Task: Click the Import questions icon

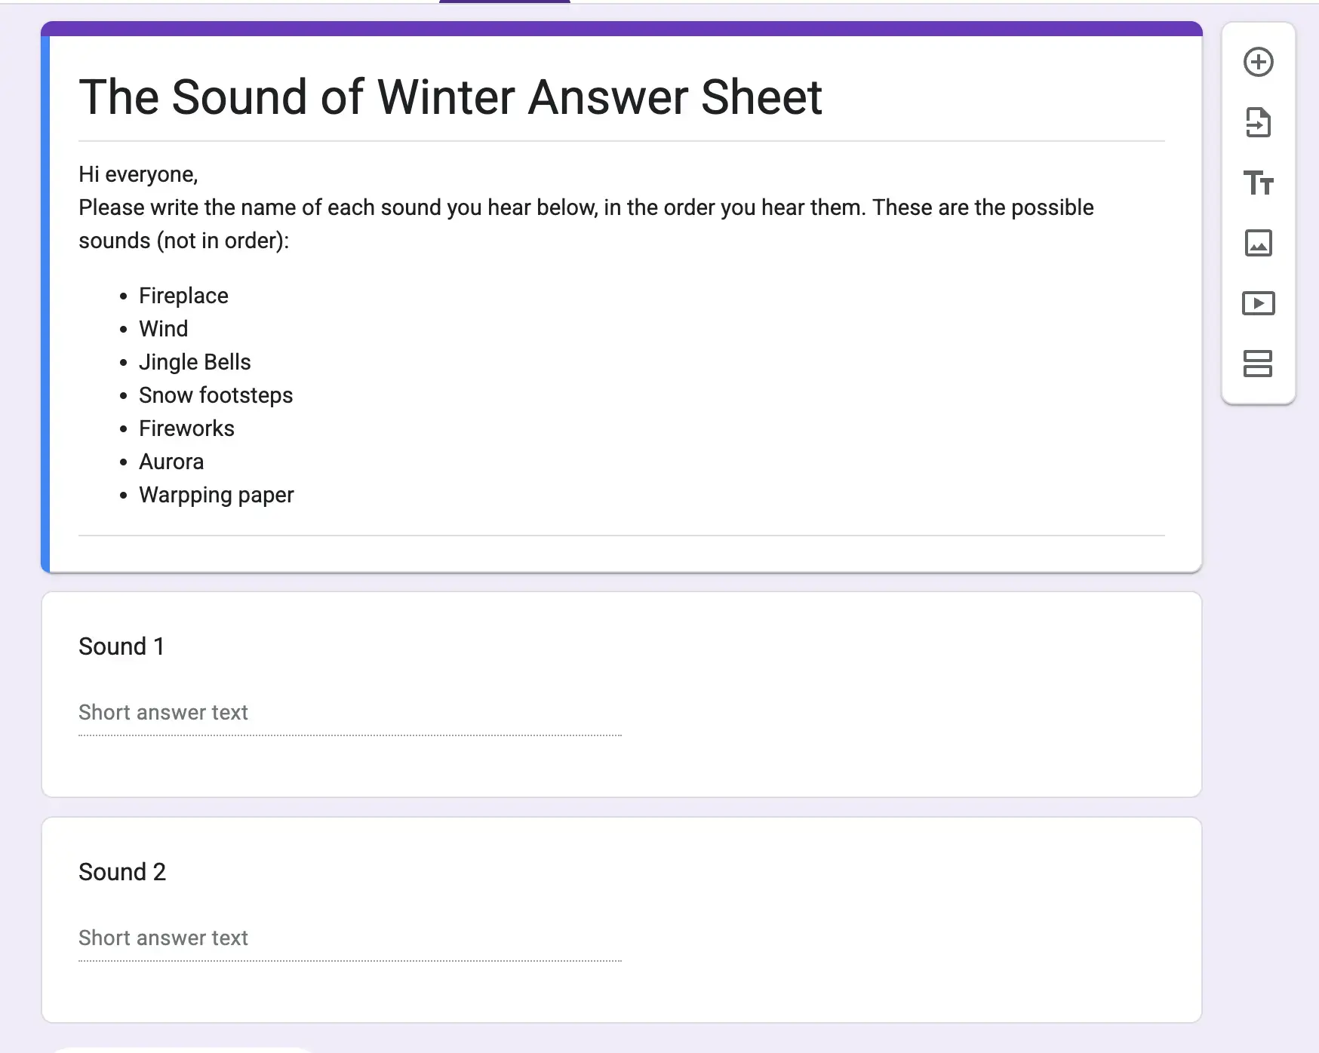Action: (1258, 122)
